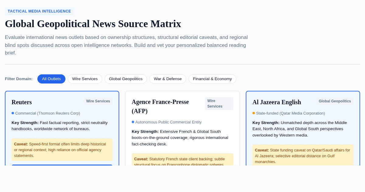The height and width of the screenshot is (192, 365).
Task: Click the page intro description paragraph
Action: (127, 45)
